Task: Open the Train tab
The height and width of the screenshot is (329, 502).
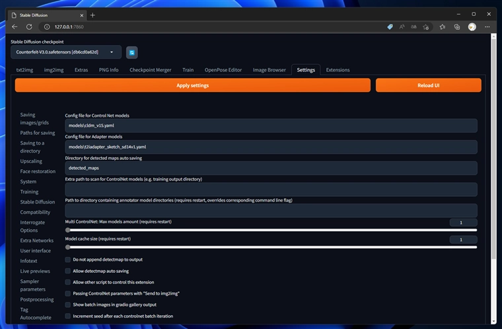Action: (x=188, y=70)
